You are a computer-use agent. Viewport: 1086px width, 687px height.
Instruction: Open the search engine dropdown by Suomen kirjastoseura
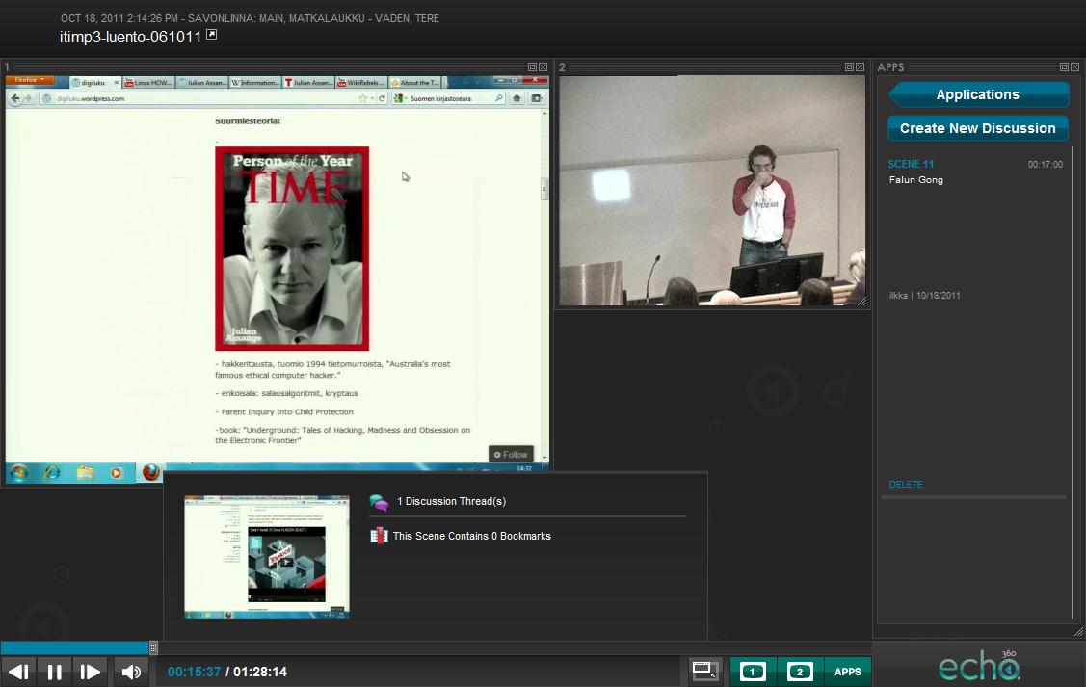tap(400, 99)
